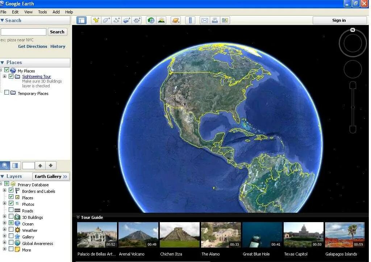Email the view envelope icon
This screenshot has height=262, width=371.
[x=204, y=20]
